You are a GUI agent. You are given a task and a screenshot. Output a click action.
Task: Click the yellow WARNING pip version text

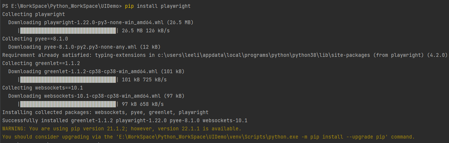(122, 129)
